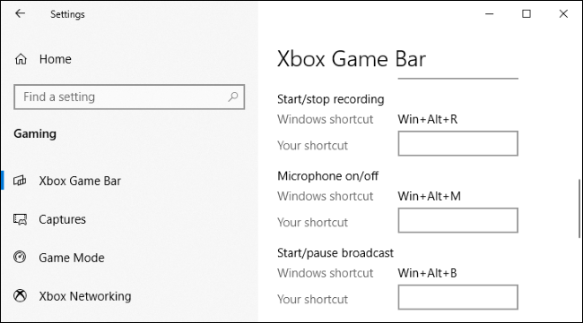This screenshot has height=323, width=583.
Task: Click the back arrow icon
Action: pyautogui.click(x=20, y=13)
